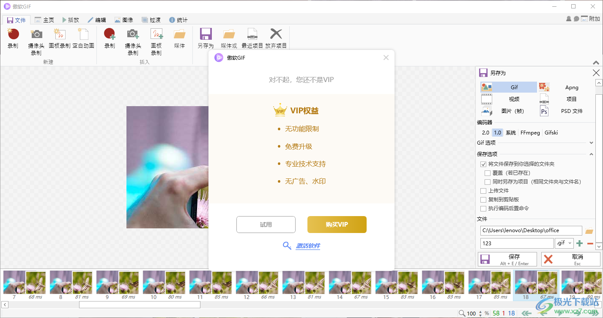Open 图像 ribbon tab

(x=124, y=20)
